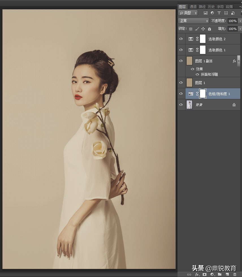
Task: Toggle visibility of 斜面和浮雕 effect
Action: point(197,74)
